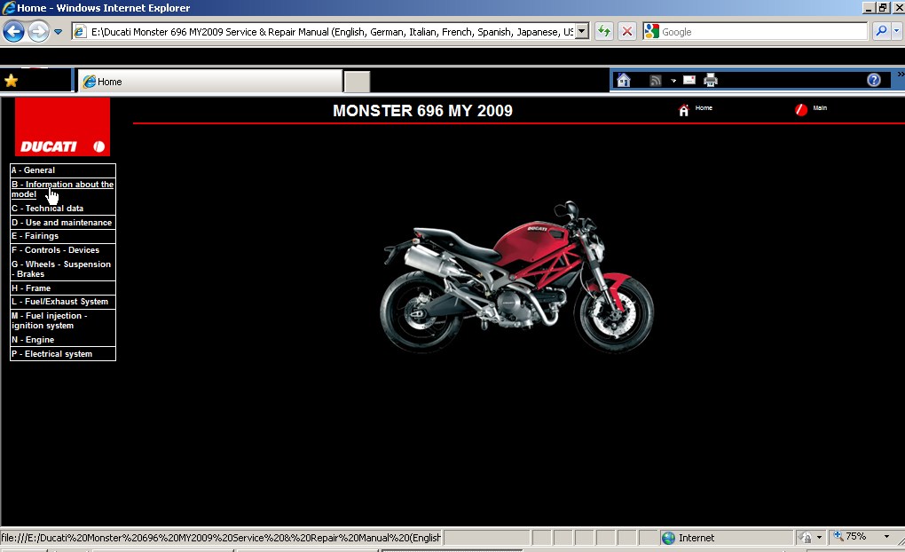Viewport: 905px width, 552px height.
Task: Open "B - Information about the model" link
Action: click(x=62, y=189)
